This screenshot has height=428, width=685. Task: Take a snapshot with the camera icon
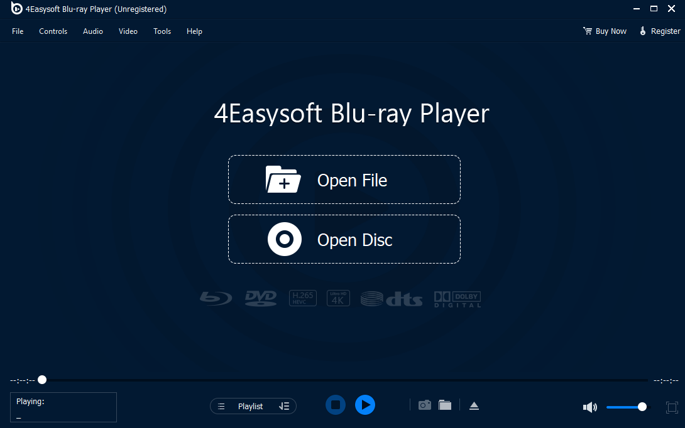(425, 405)
